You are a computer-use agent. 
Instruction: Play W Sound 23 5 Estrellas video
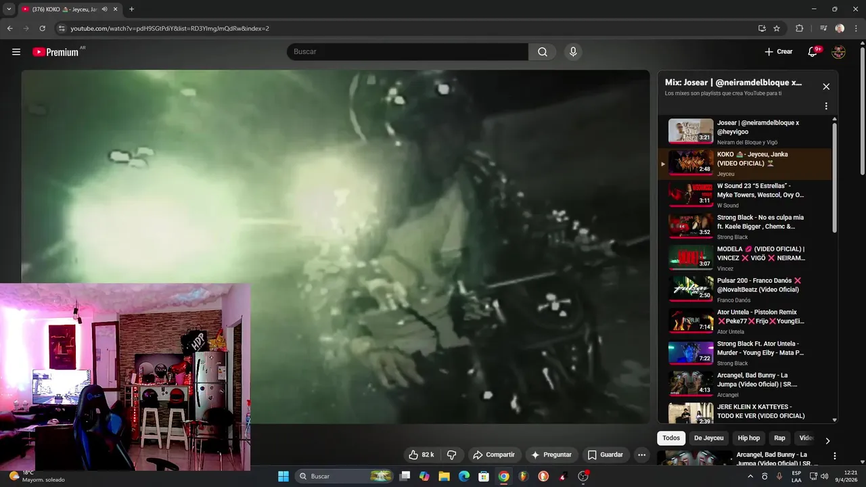[744, 195]
